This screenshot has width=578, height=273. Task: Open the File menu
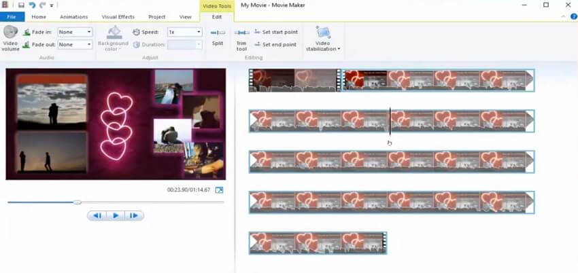tap(12, 17)
